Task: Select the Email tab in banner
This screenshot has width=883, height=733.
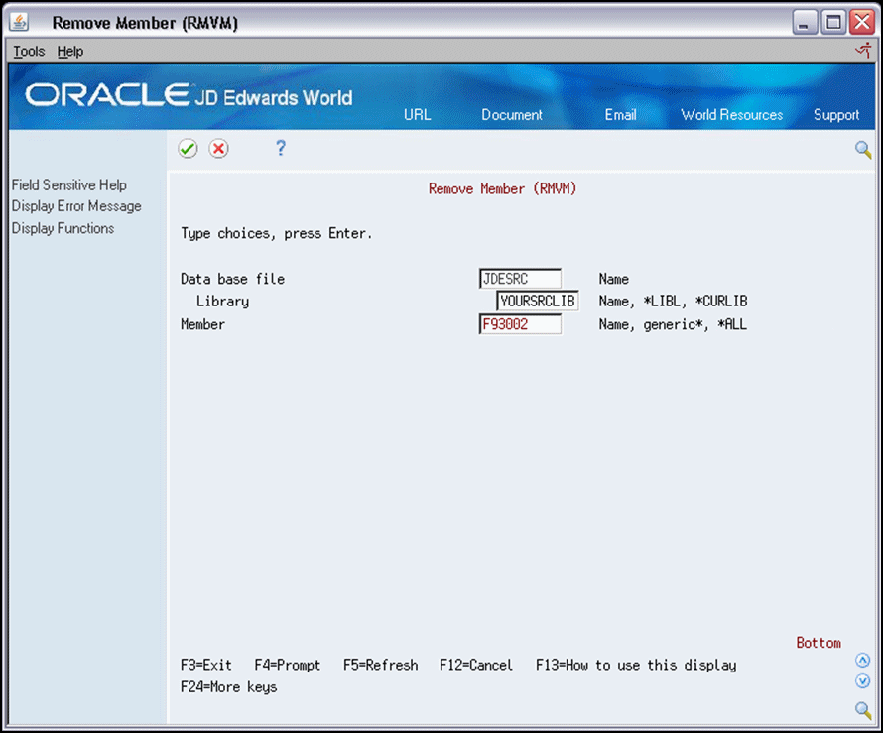Action: click(620, 115)
